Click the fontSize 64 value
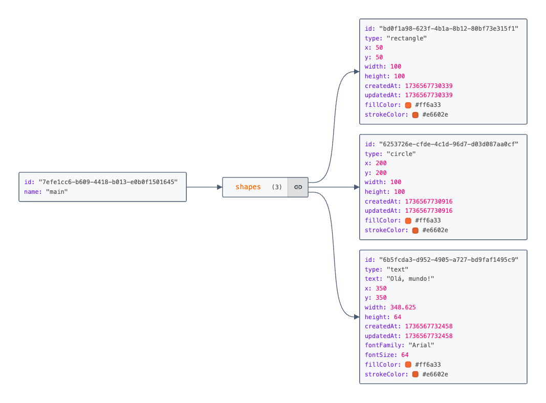 pos(405,355)
